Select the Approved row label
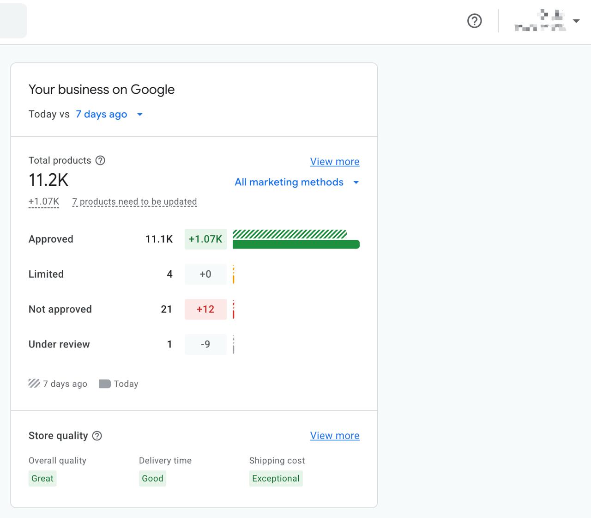591x518 pixels. (x=51, y=239)
